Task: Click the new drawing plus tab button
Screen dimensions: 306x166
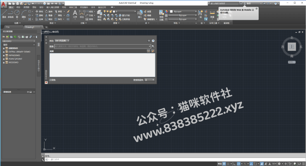Action: 46,27
